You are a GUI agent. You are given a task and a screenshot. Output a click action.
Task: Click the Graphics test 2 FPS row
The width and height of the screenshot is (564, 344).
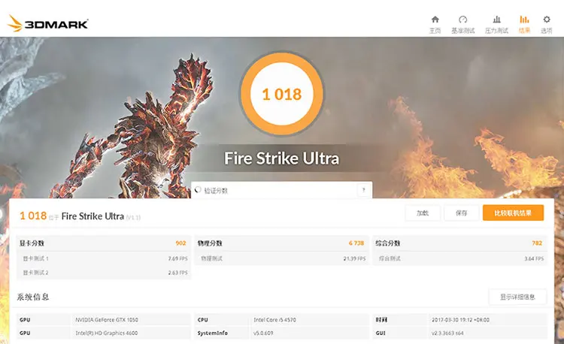coord(103,273)
